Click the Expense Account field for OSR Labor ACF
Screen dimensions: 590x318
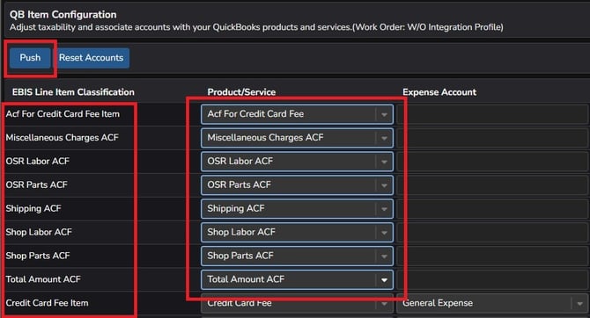(492, 162)
